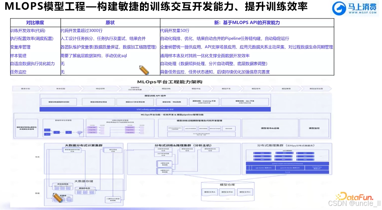The height and width of the screenshot is (210, 382).
Task: Click the 基础样本库 database cylinder
Action: (x=84, y=190)
